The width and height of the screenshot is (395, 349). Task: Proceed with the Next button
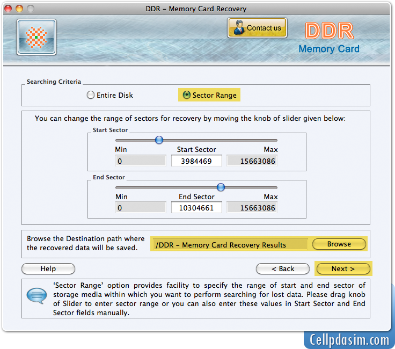(343, 268)
